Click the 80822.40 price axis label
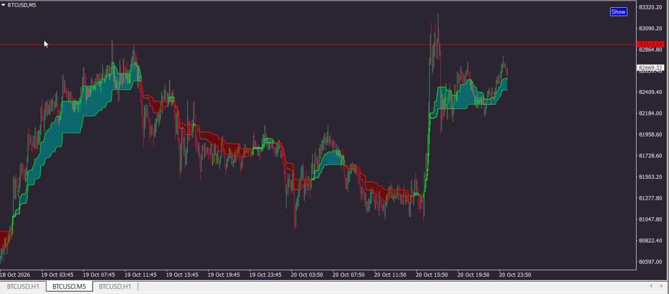The image size is (669, 294). click(x=651, y=240)
